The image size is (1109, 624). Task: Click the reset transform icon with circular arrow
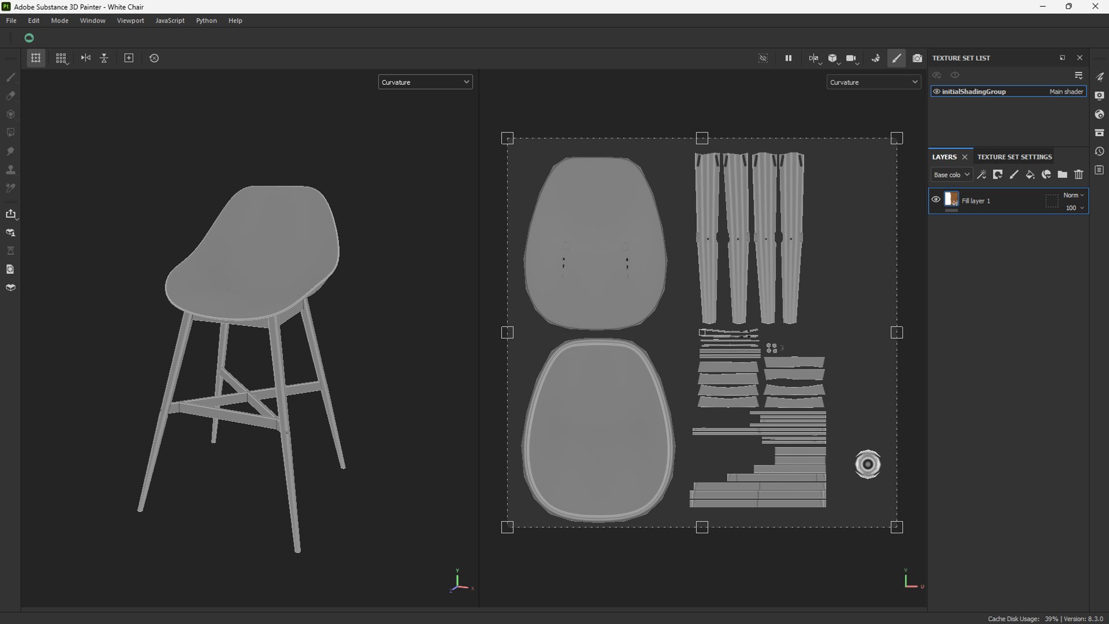click(x=154, y=58)
